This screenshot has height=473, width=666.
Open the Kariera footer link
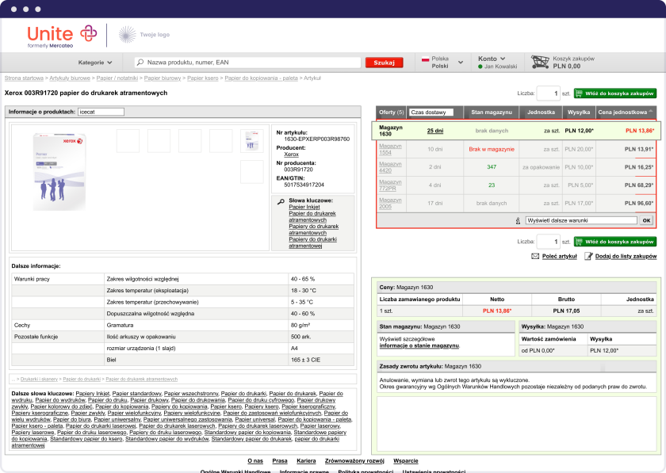pos(306,461)
